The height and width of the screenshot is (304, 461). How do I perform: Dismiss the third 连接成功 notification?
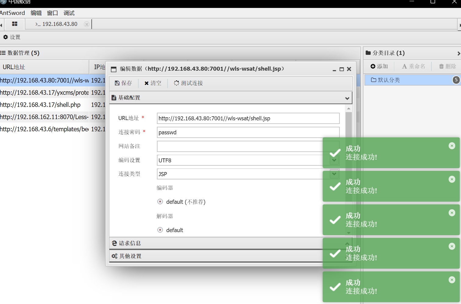point(452,213)
